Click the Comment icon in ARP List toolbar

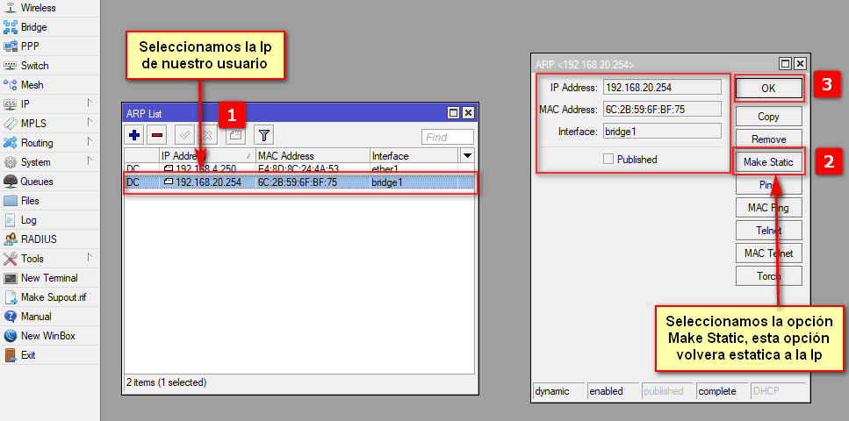click(x=234, y=135)
